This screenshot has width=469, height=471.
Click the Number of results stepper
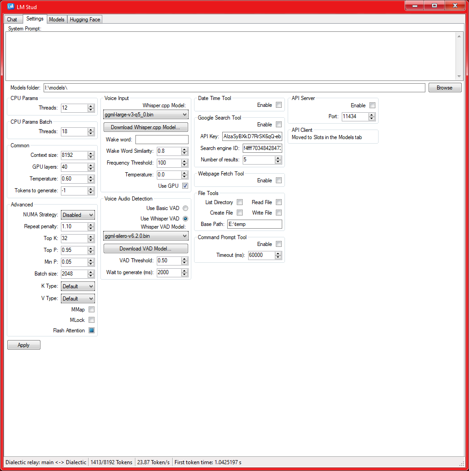coord(278,160)
